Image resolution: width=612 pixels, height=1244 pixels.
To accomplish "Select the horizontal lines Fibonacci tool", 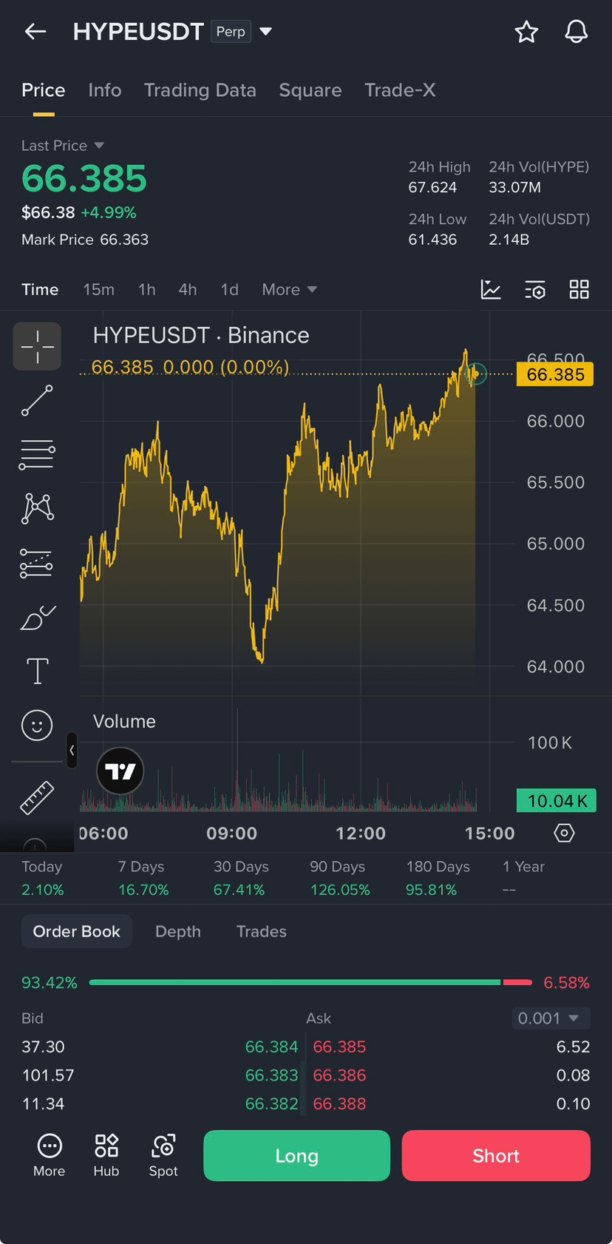I will pyautogui.click(x=37, y=454).
